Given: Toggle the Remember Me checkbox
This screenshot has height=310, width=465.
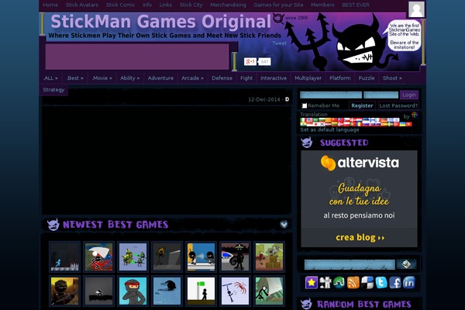Looking at the screenshot, I should pos(305,105).
